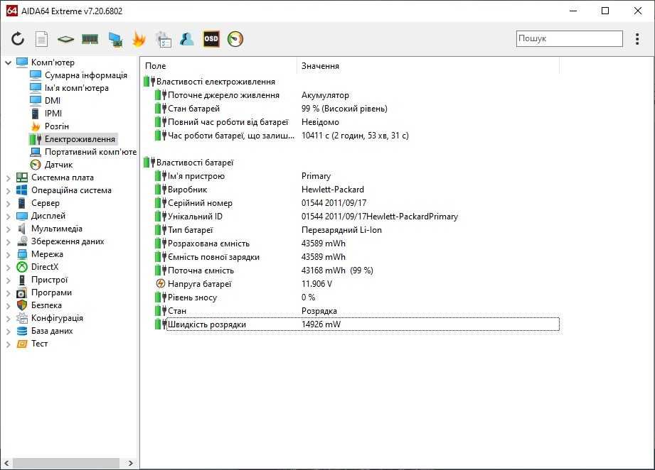Expand the Мультимедіа node

tap(9, 229)
